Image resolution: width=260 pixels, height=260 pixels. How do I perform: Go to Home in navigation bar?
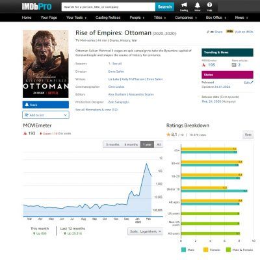click(27, 18)
